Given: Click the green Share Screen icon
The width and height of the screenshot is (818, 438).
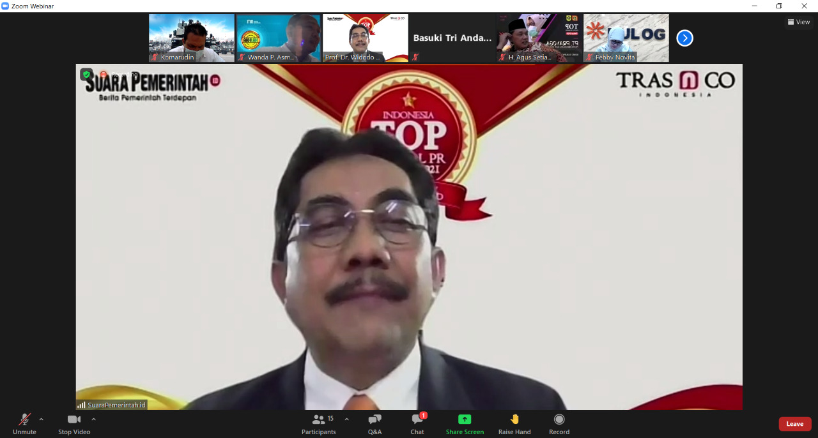Looking at the screenshot, I should point(465,419).
